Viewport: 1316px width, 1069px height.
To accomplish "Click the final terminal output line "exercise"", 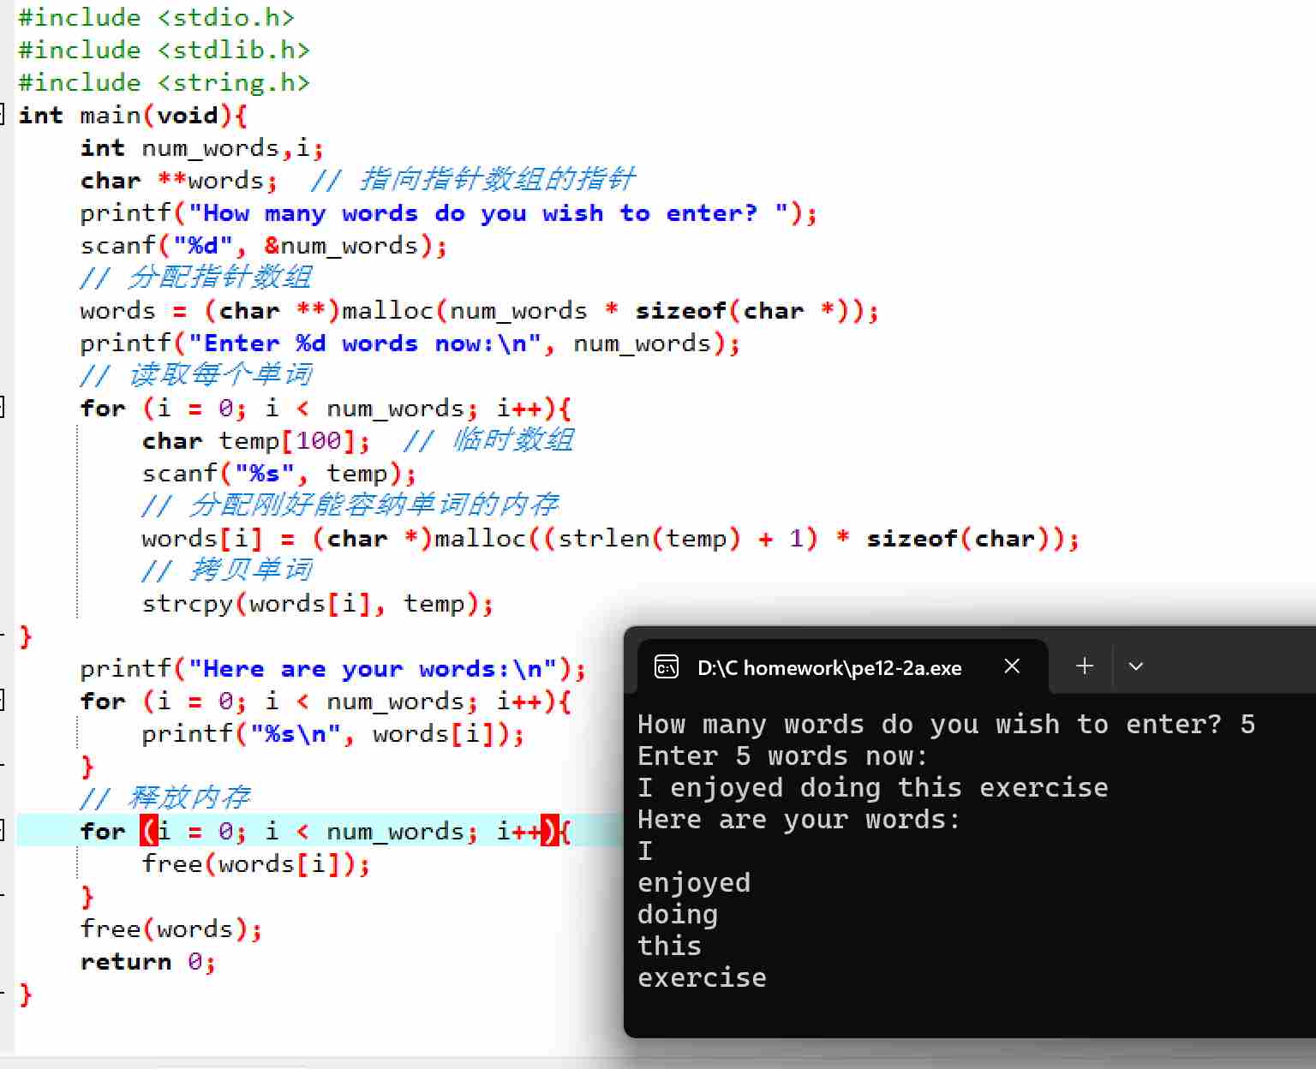I will [x=702, y=978].
